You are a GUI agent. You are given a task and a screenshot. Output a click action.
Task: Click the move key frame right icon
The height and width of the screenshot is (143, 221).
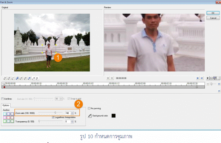pos(25,78)
